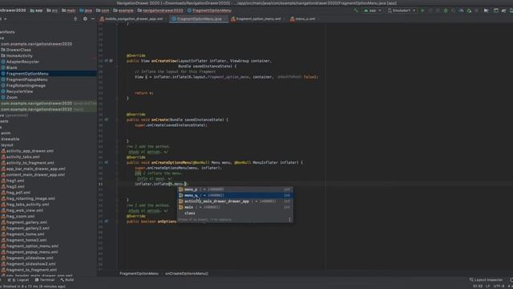Click the Debug app bug icon
The width and height of the screenshot is (513, 289).
446,10
